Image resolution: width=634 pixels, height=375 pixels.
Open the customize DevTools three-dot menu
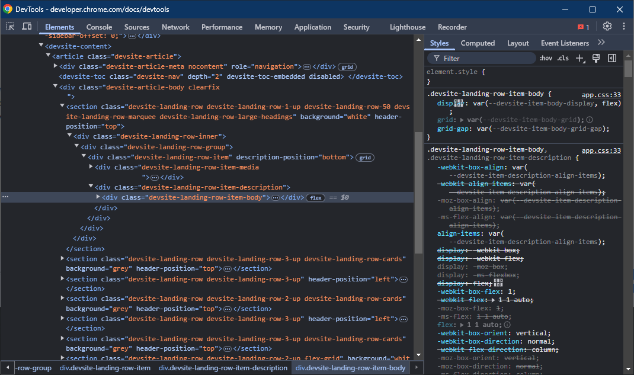click(623, 27)
